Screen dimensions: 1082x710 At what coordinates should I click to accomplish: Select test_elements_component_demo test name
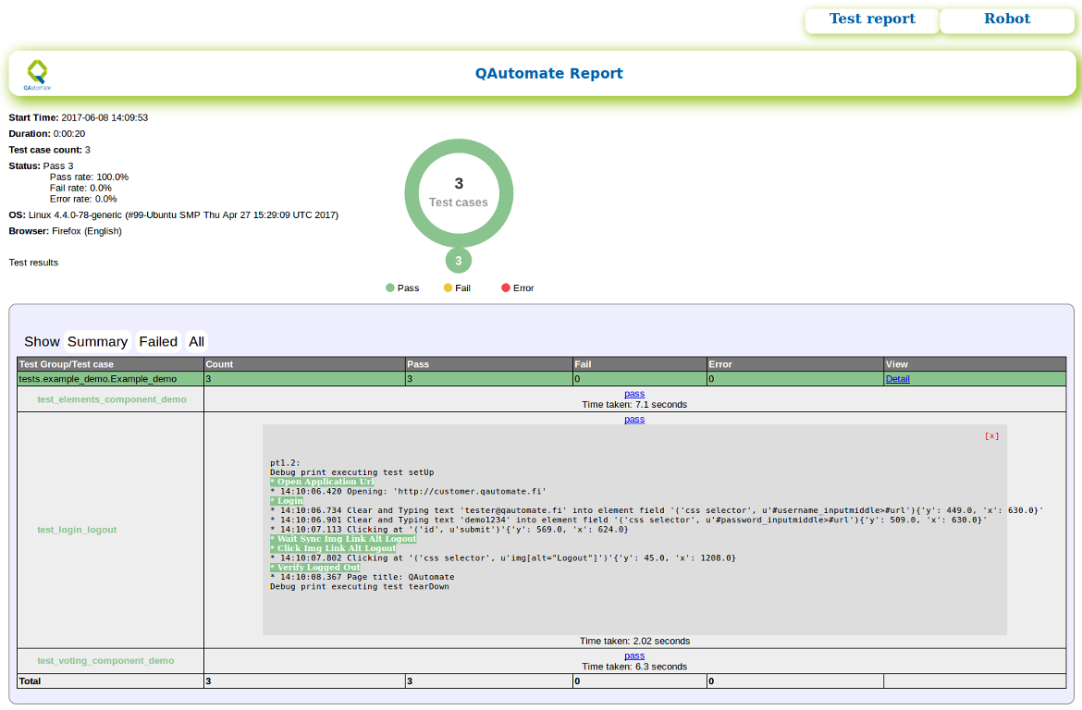(112, 399)
